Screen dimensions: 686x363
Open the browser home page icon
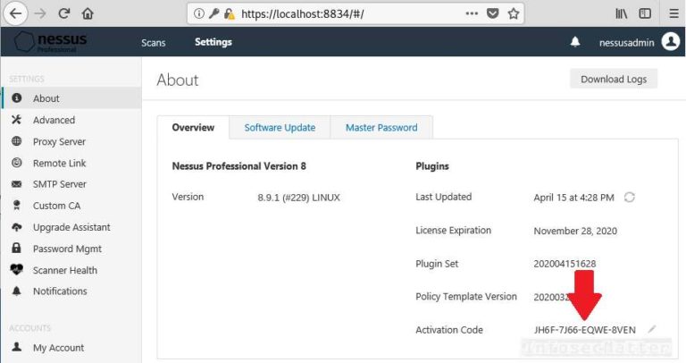(x=88, y=13)
